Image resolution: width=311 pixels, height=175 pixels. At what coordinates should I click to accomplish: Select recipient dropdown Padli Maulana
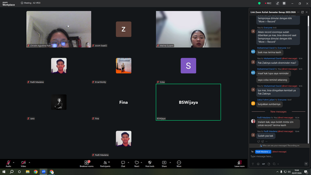tap(263, 152)
